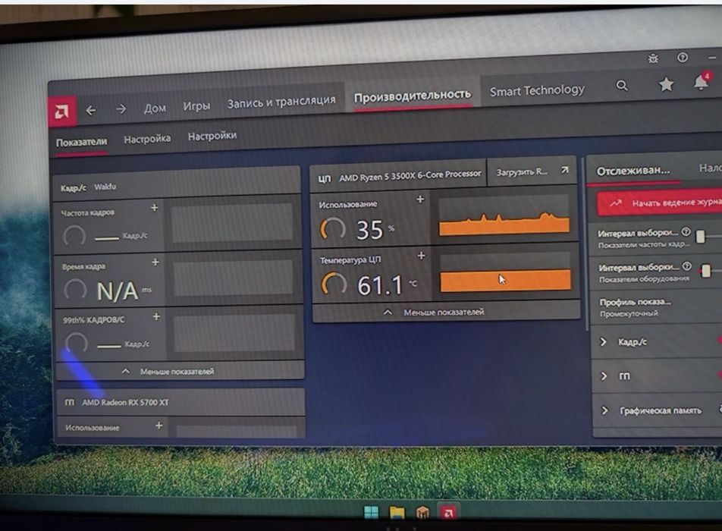Viewport: 722px width, 531px height.
Task: Add Частота кадров metric with plus
Action: [154, 208]
